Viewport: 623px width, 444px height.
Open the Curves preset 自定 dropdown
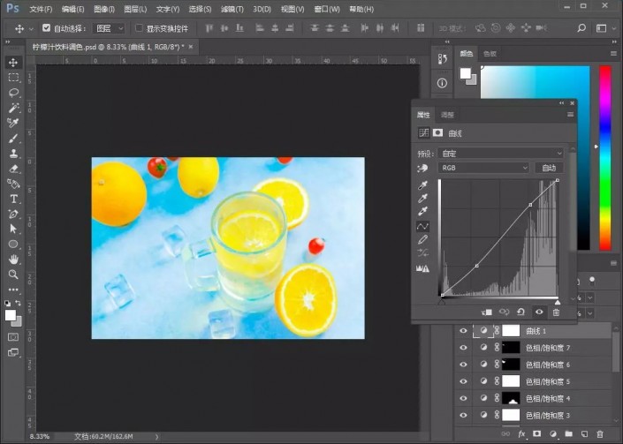coord(501,154)
